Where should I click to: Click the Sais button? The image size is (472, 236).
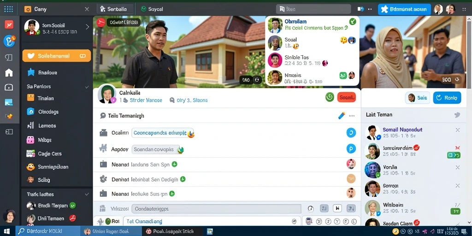pos(418,98)
